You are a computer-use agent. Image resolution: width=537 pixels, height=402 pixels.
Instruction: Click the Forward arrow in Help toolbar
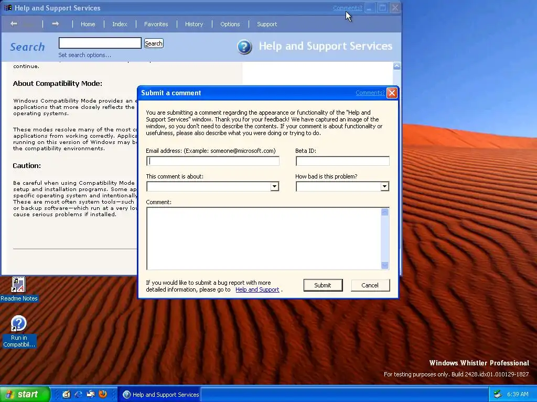pyautogui.click(x=55, y=24)
